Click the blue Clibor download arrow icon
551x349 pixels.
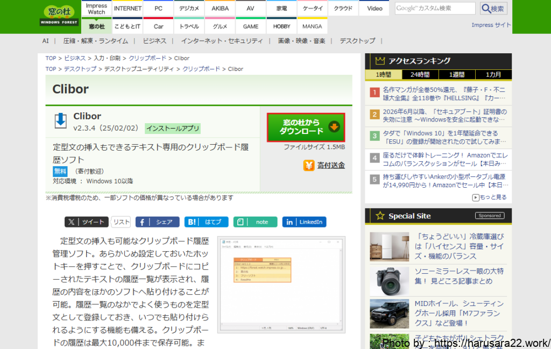pyautogui.click(x=61, y=121)
